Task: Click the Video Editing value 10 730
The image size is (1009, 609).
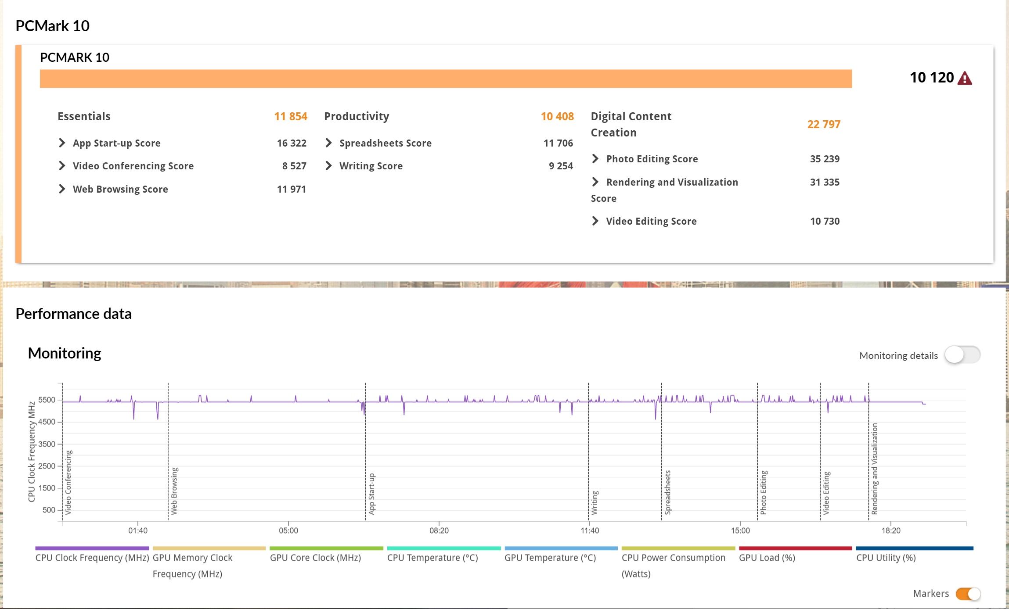Action: [825, 221]
